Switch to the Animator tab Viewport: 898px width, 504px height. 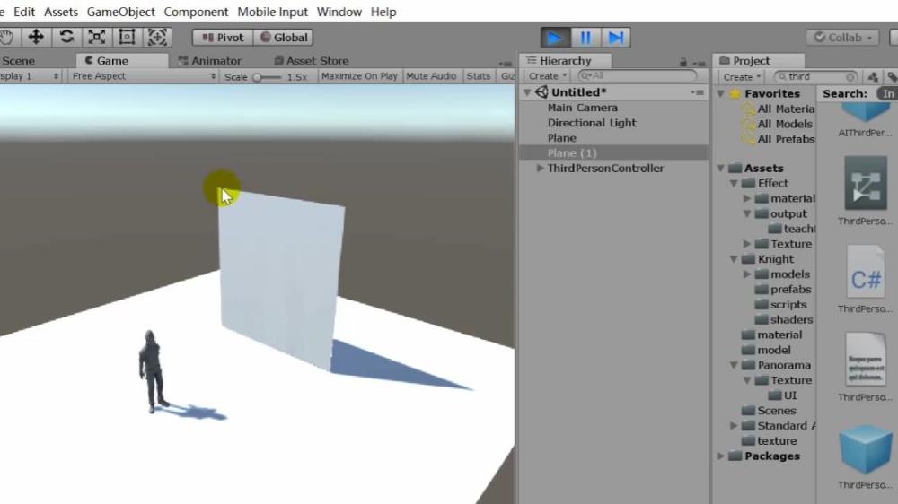tap(209, 61)
